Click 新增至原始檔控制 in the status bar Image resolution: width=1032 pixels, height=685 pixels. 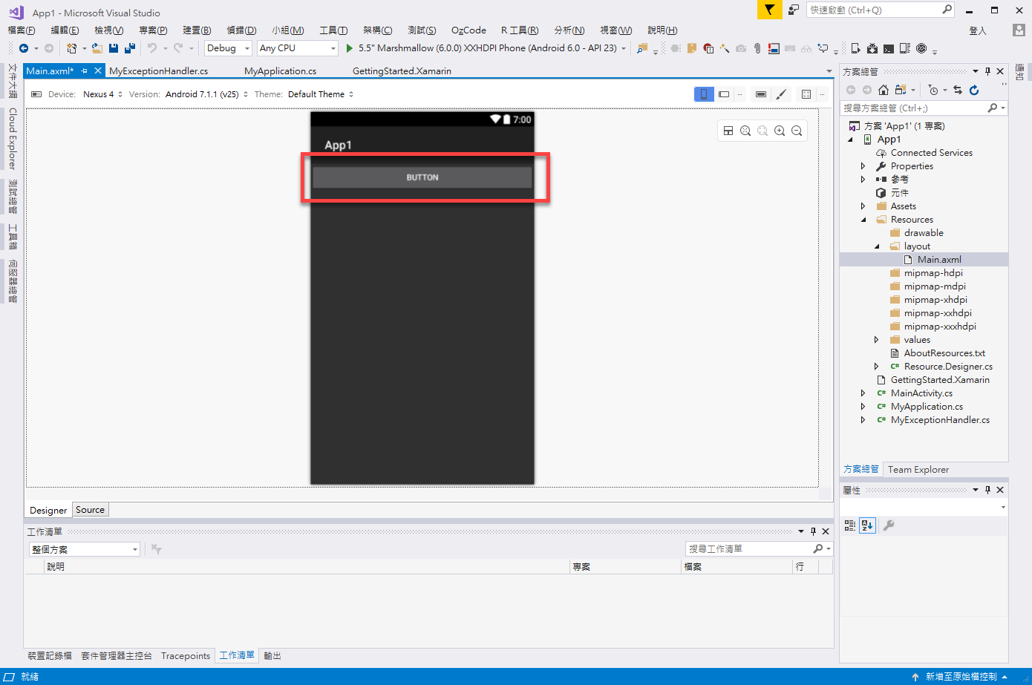tap(961, 677)
